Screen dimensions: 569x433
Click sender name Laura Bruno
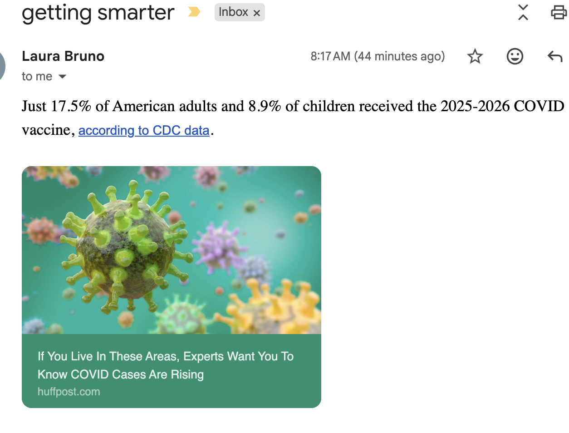tap(63, 56)
